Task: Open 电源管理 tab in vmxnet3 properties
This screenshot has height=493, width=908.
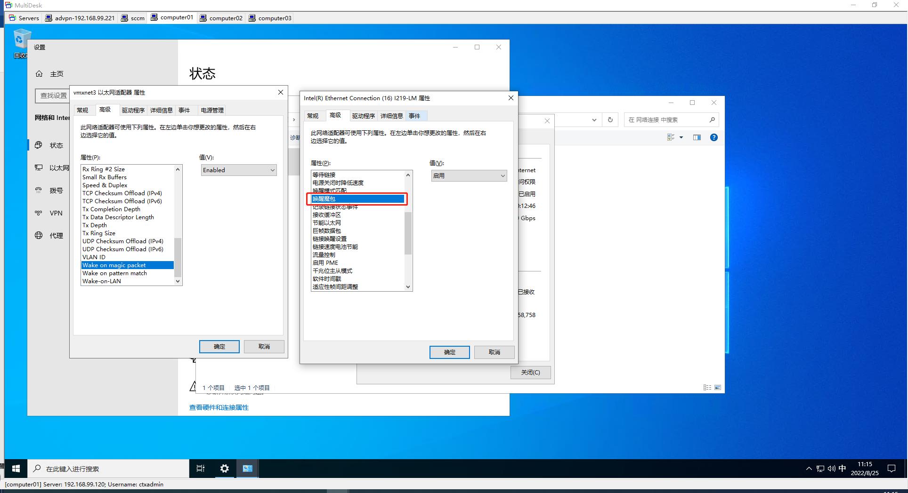Action: [212, 111]
